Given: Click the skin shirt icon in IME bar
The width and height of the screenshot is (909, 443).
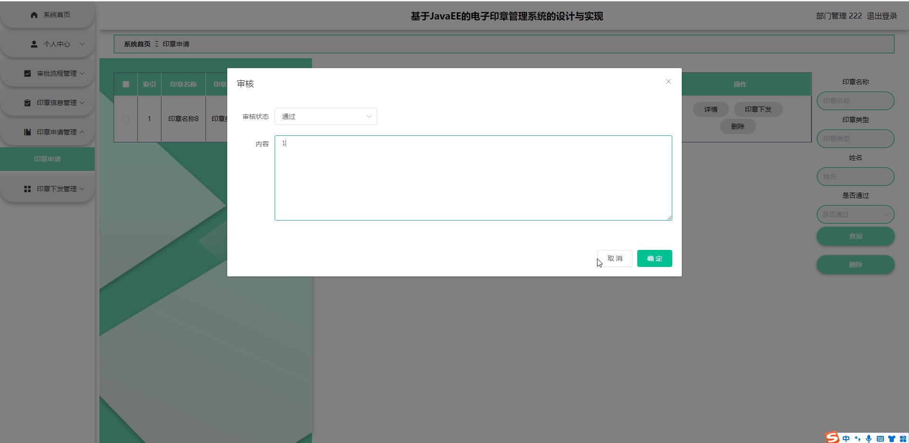Looking at the screenshot, I should tap(891, 439).
